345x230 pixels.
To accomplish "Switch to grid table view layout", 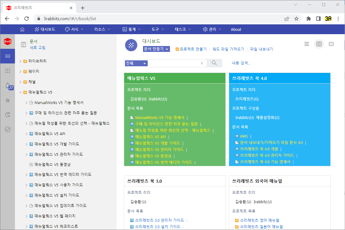I will [x=319, y=44].
